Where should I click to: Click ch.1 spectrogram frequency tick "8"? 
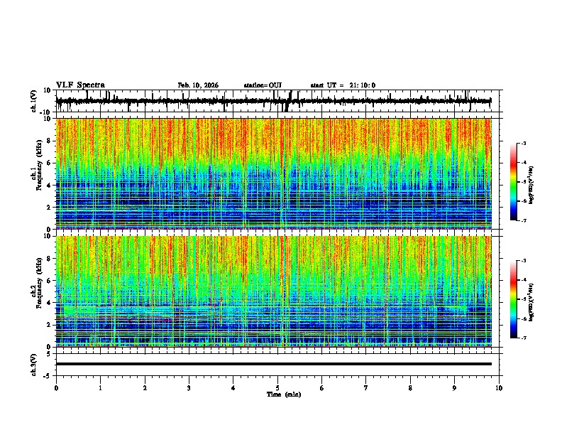point(49,141)
